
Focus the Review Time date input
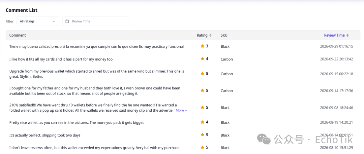(x=96, y=21)
